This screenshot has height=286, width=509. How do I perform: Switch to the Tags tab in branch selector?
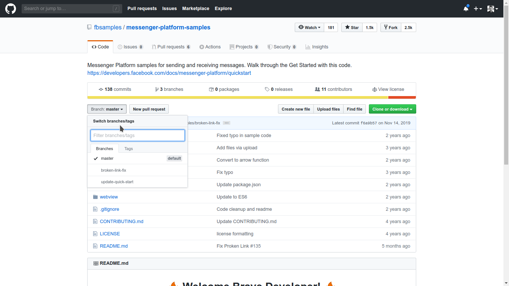129,148
